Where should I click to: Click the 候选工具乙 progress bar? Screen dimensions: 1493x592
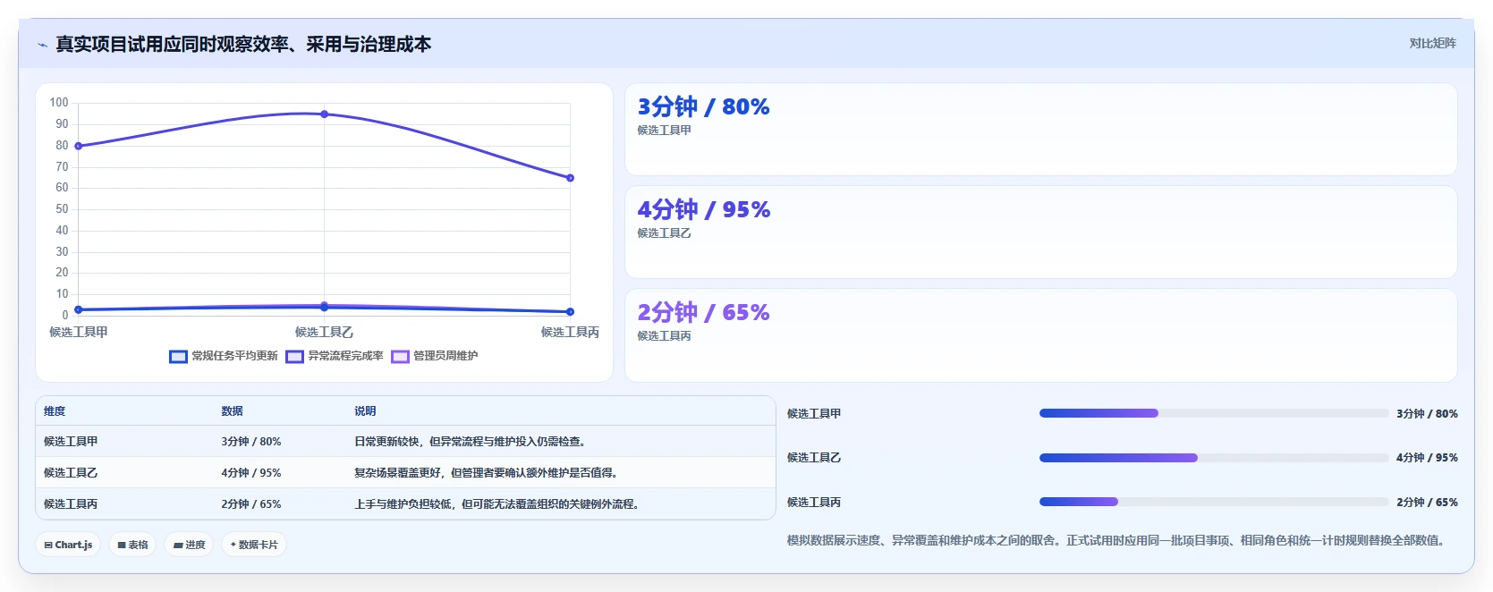coord(1213,458)
